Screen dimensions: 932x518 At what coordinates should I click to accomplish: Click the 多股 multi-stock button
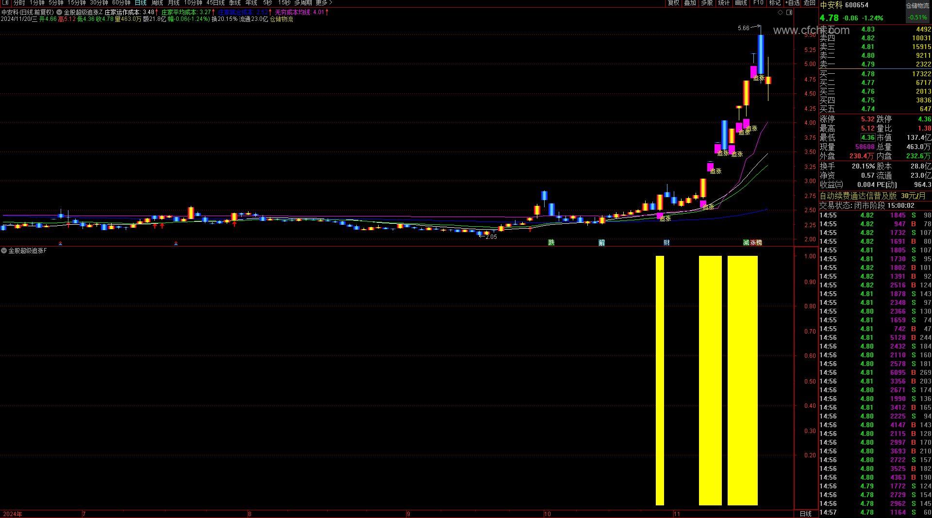707,3
